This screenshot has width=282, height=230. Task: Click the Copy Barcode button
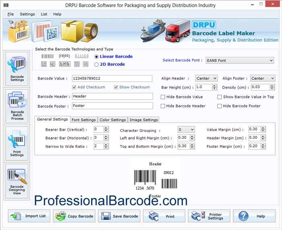(x=74, y=216)
